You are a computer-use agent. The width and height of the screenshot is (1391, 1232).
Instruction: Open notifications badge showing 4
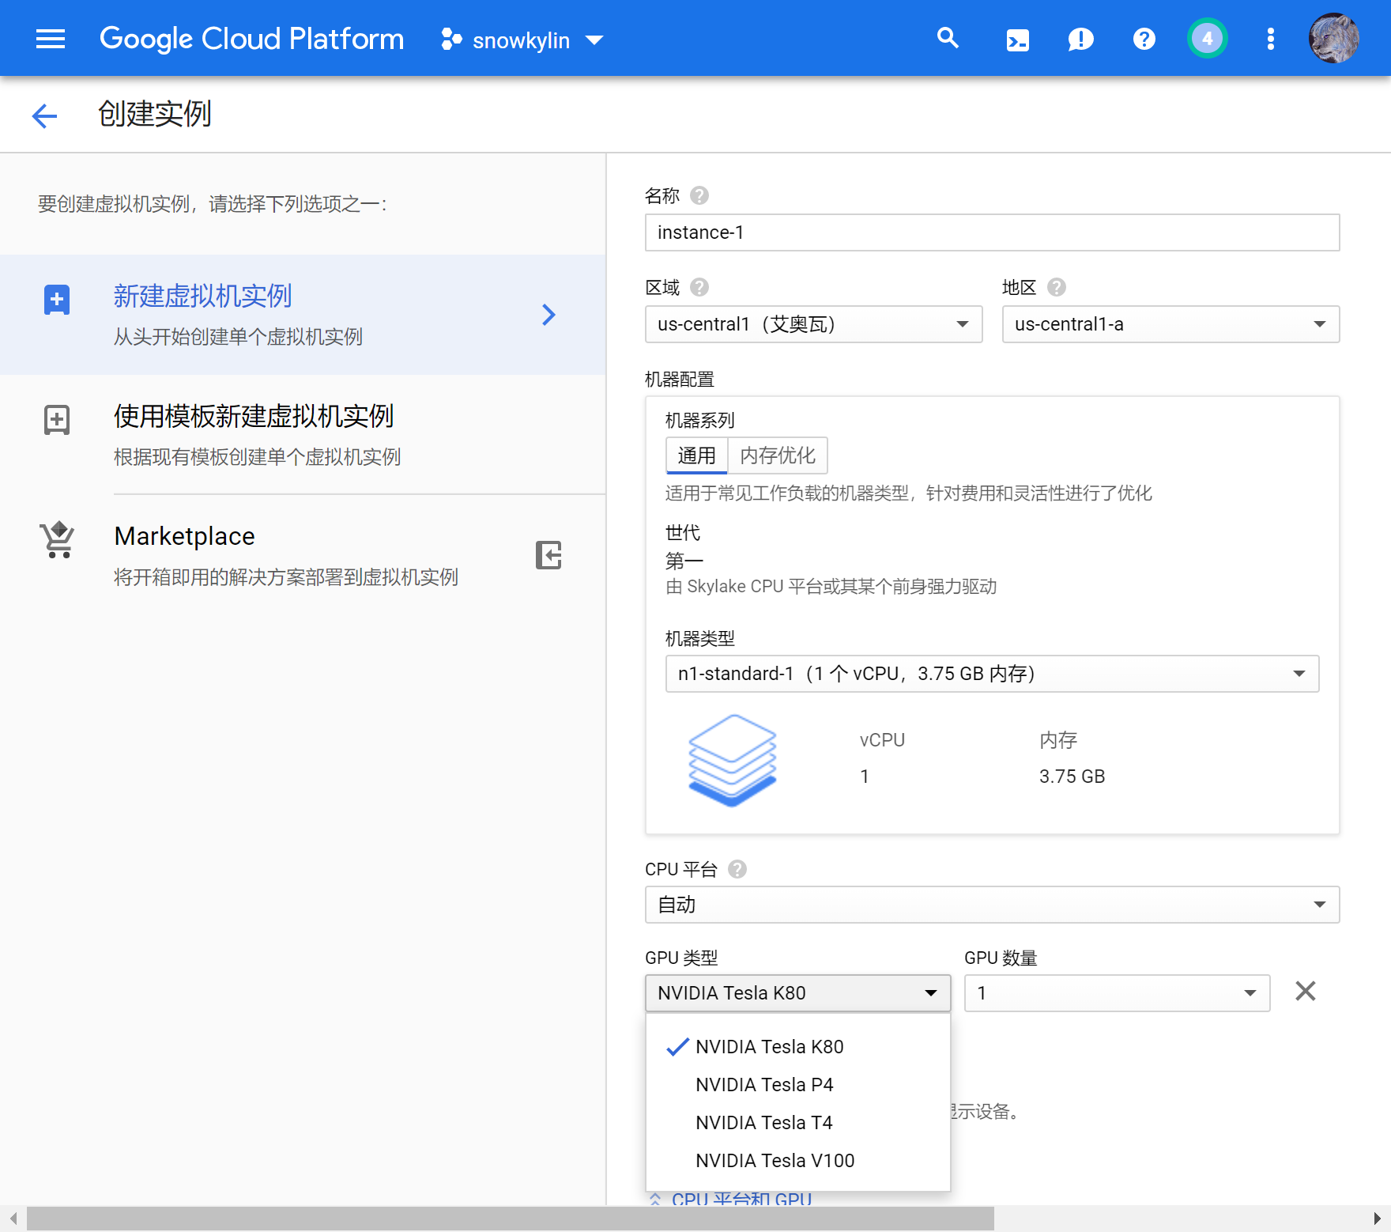[x=1207, y=38]
